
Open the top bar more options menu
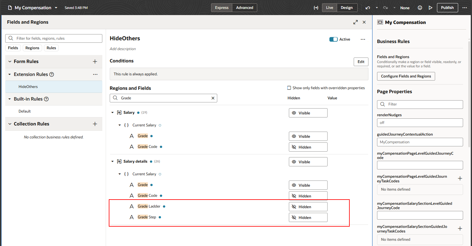click(464, 8)
